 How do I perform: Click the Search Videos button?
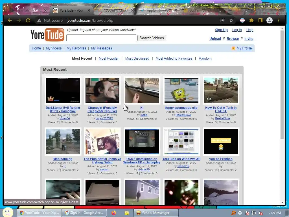coord(152,38)
